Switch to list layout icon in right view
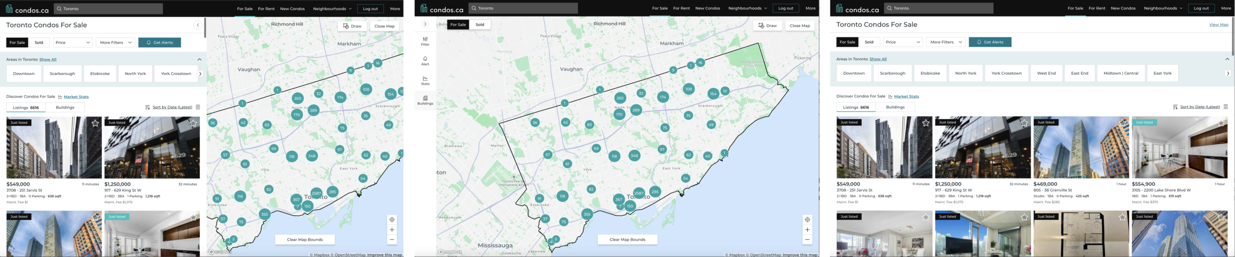 [1226, 107]
